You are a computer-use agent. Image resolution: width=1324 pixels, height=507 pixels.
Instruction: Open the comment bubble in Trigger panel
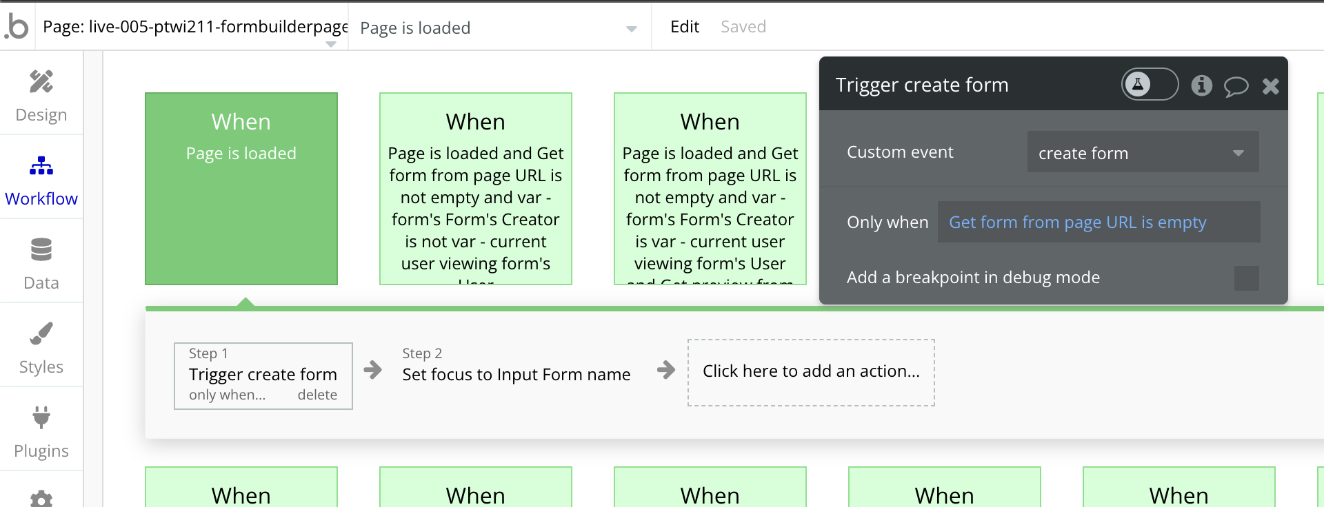(1236, 86)
